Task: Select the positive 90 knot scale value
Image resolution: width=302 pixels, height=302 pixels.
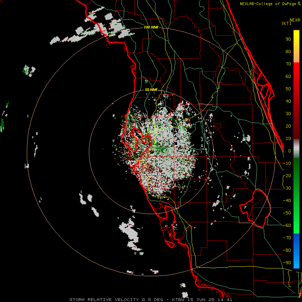Action: 288,39
